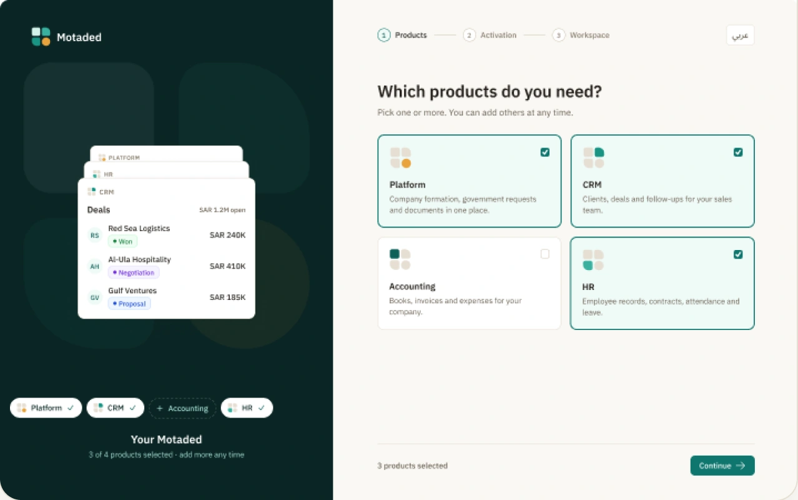Click the "3 products selected" footer text
The width and height of the screenshot is (798, 500).
[x=412, y=466]
